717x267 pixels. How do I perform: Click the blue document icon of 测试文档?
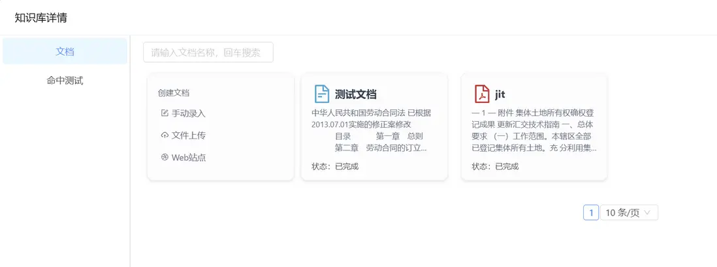click(322, 94)
